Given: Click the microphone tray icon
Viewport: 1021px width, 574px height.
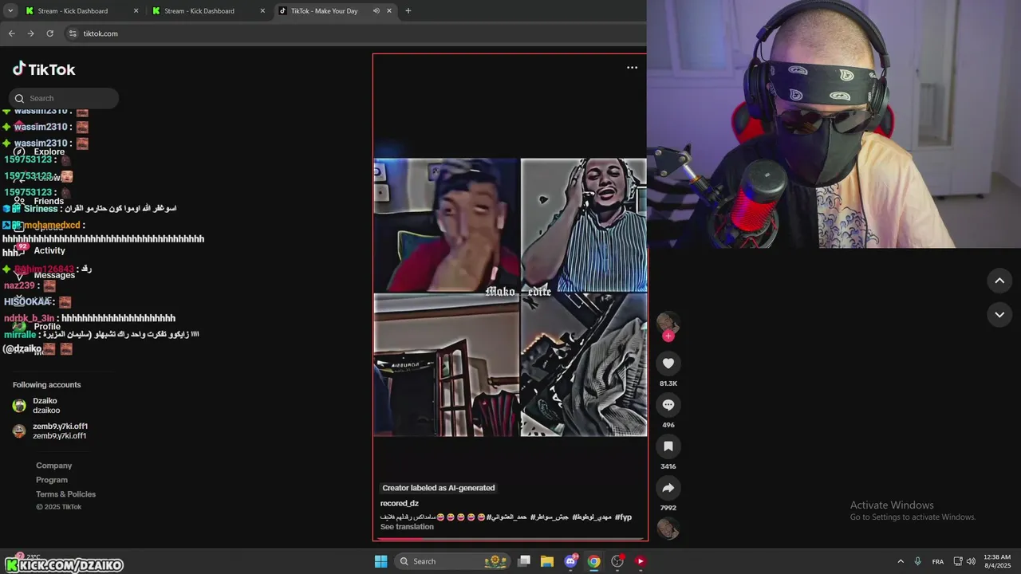Looking at the screenshot, I should click(918, 561).
